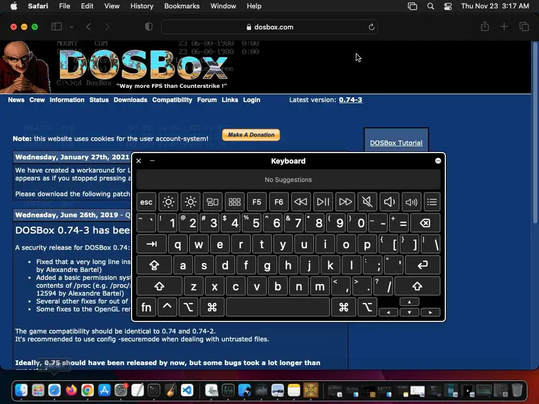Show the tab overview

[524, 26]
